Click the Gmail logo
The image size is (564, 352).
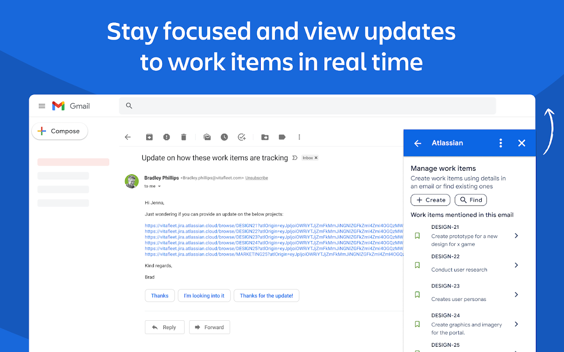71,106
